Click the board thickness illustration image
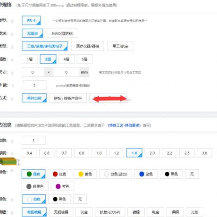 pyautogui.click(x=8, y=161)
